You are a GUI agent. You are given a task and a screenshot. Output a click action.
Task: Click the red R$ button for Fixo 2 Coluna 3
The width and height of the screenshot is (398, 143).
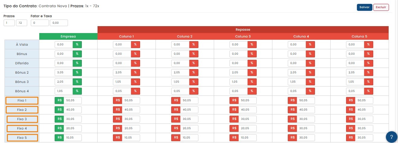234,110
